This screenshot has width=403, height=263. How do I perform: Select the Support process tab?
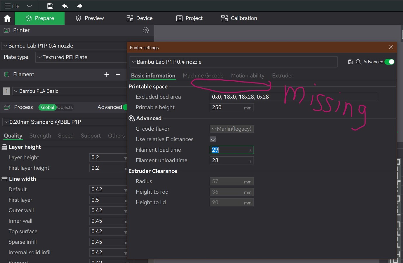[x=91, y=136]
